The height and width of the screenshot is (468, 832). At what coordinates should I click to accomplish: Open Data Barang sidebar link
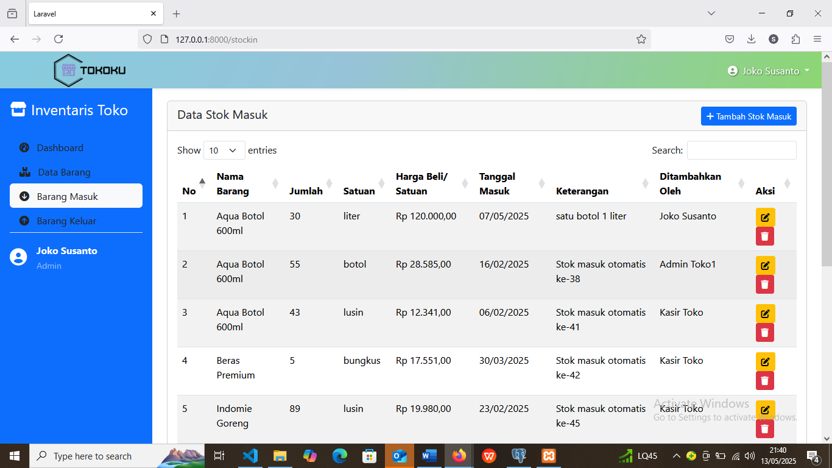(64, 172)
